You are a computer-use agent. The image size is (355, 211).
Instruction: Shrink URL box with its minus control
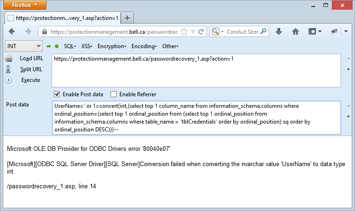348,59
